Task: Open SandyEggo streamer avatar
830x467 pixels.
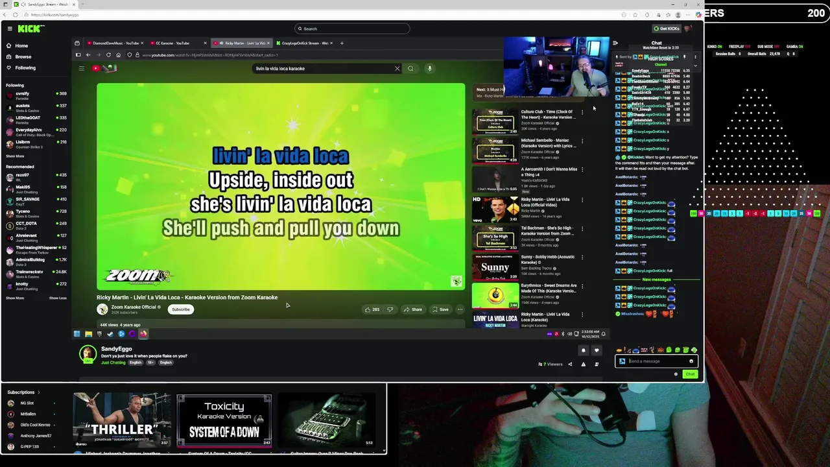Action: click(88, 353)
